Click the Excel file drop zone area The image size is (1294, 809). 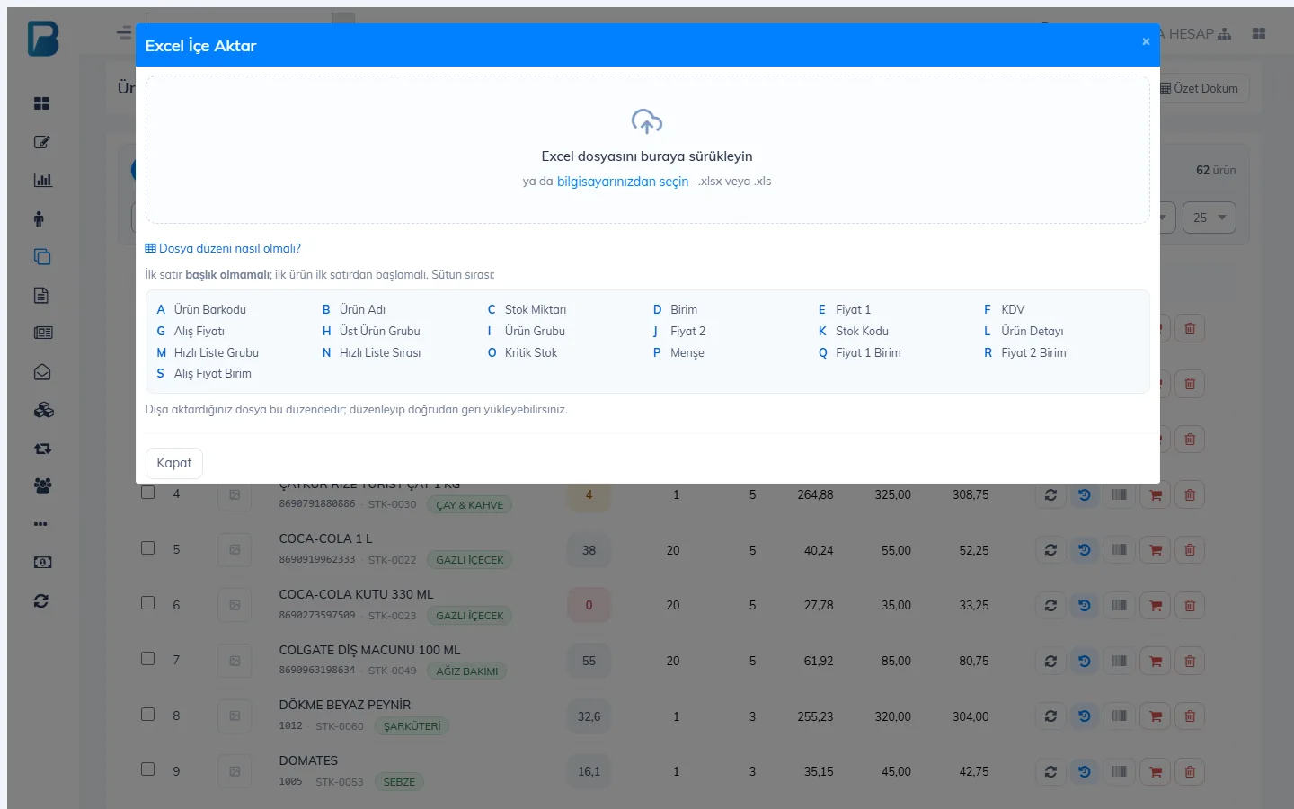[x=648, y=149]
